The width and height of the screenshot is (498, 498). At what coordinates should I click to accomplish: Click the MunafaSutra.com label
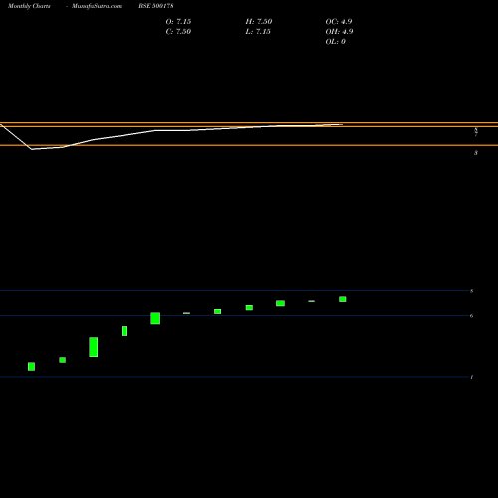pyautogui.click(x=97, y=6)
